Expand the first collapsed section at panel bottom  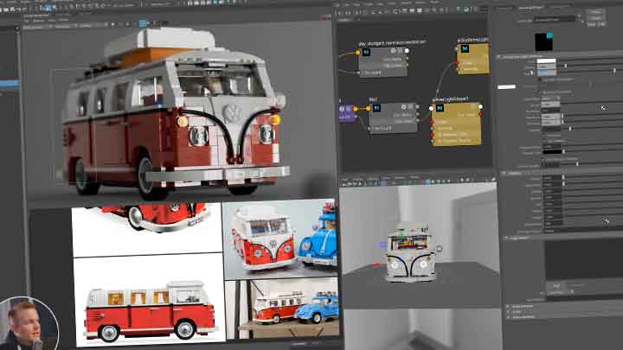pos(508,306)
